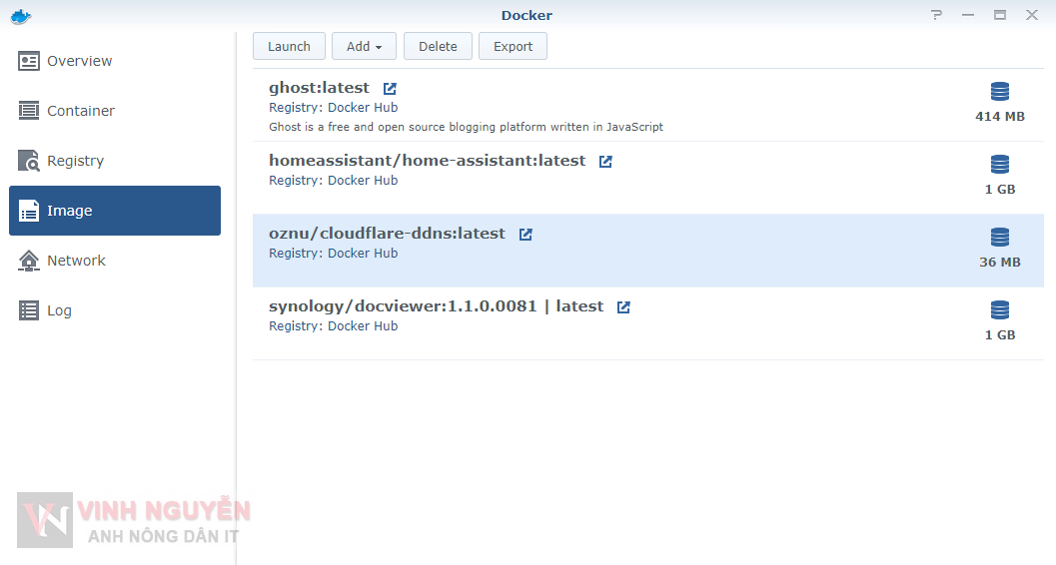Image resolution: width=1056 pixels, height=565 pixels.
Task: Click the Docker window title text
Action: (x=527, y=15)
